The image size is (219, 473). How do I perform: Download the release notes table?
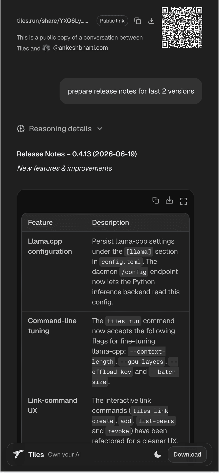[169, 201]
